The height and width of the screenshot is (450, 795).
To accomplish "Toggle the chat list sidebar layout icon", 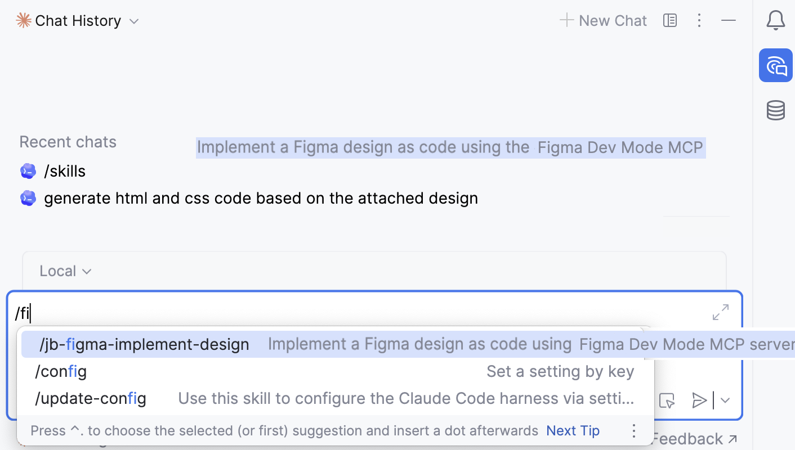I will tap(670, 21).
